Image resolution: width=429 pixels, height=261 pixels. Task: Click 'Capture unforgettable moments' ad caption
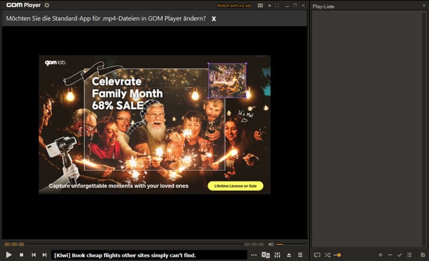click(119, 186)
